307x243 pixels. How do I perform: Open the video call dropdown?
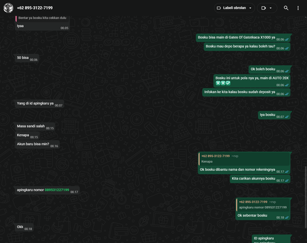pyautogui.click(x=271, y=8)
